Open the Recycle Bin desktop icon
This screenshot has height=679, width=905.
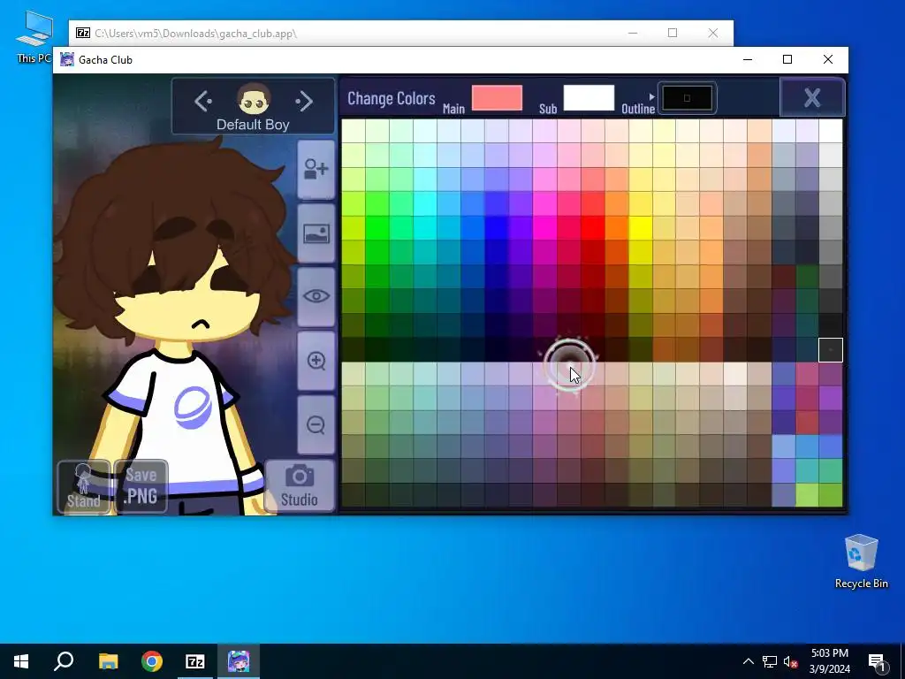click(x=861, y=561)
